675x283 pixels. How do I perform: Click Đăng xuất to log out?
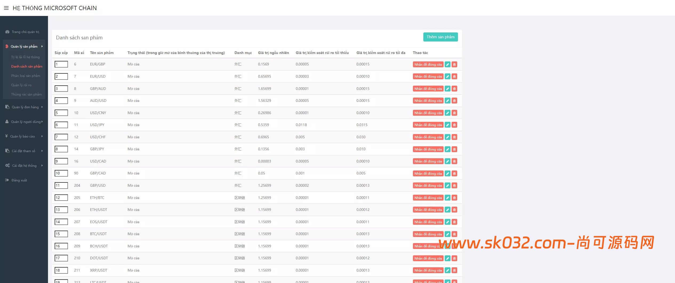tap(19, 180)
